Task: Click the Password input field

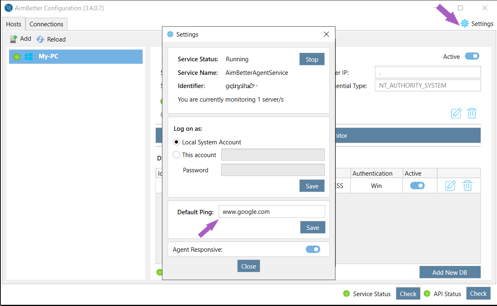Action: [273, 170]
